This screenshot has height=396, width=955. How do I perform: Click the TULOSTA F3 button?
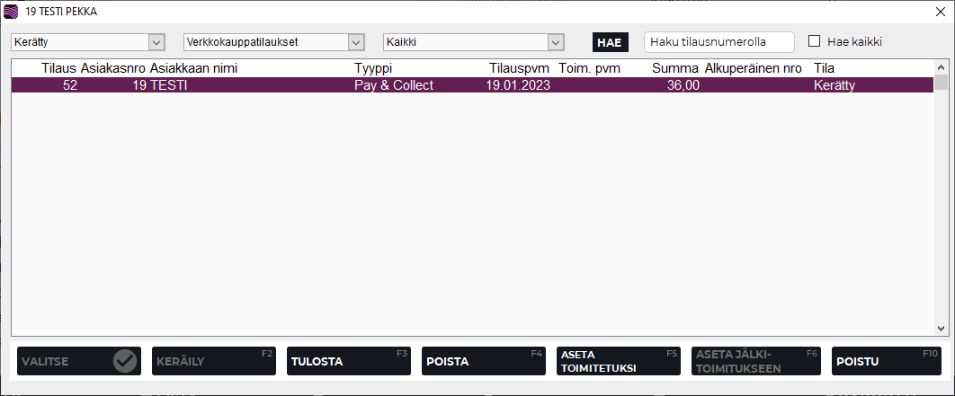coord(349,361)
